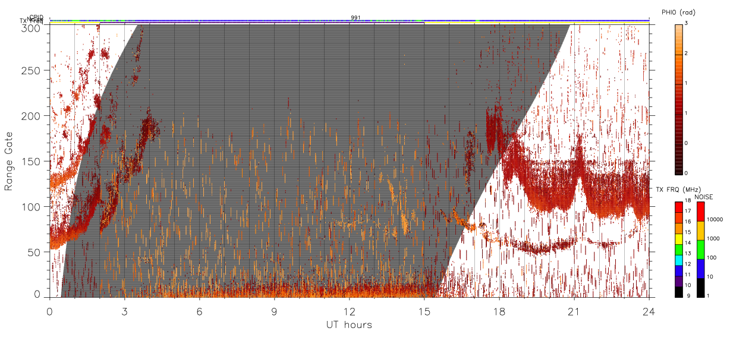The height and width of the screenshot is (337, 730).
Task: Pick the green swatch in NOISE legend
Action: tap(700, 250)
